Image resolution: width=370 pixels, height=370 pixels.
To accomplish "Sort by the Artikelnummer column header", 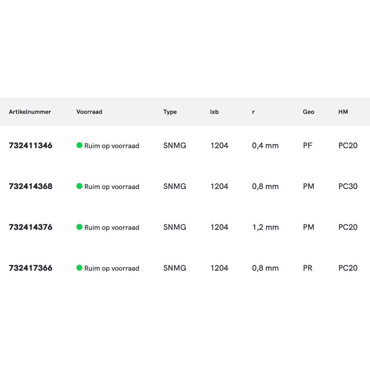I will click(30, 112).
